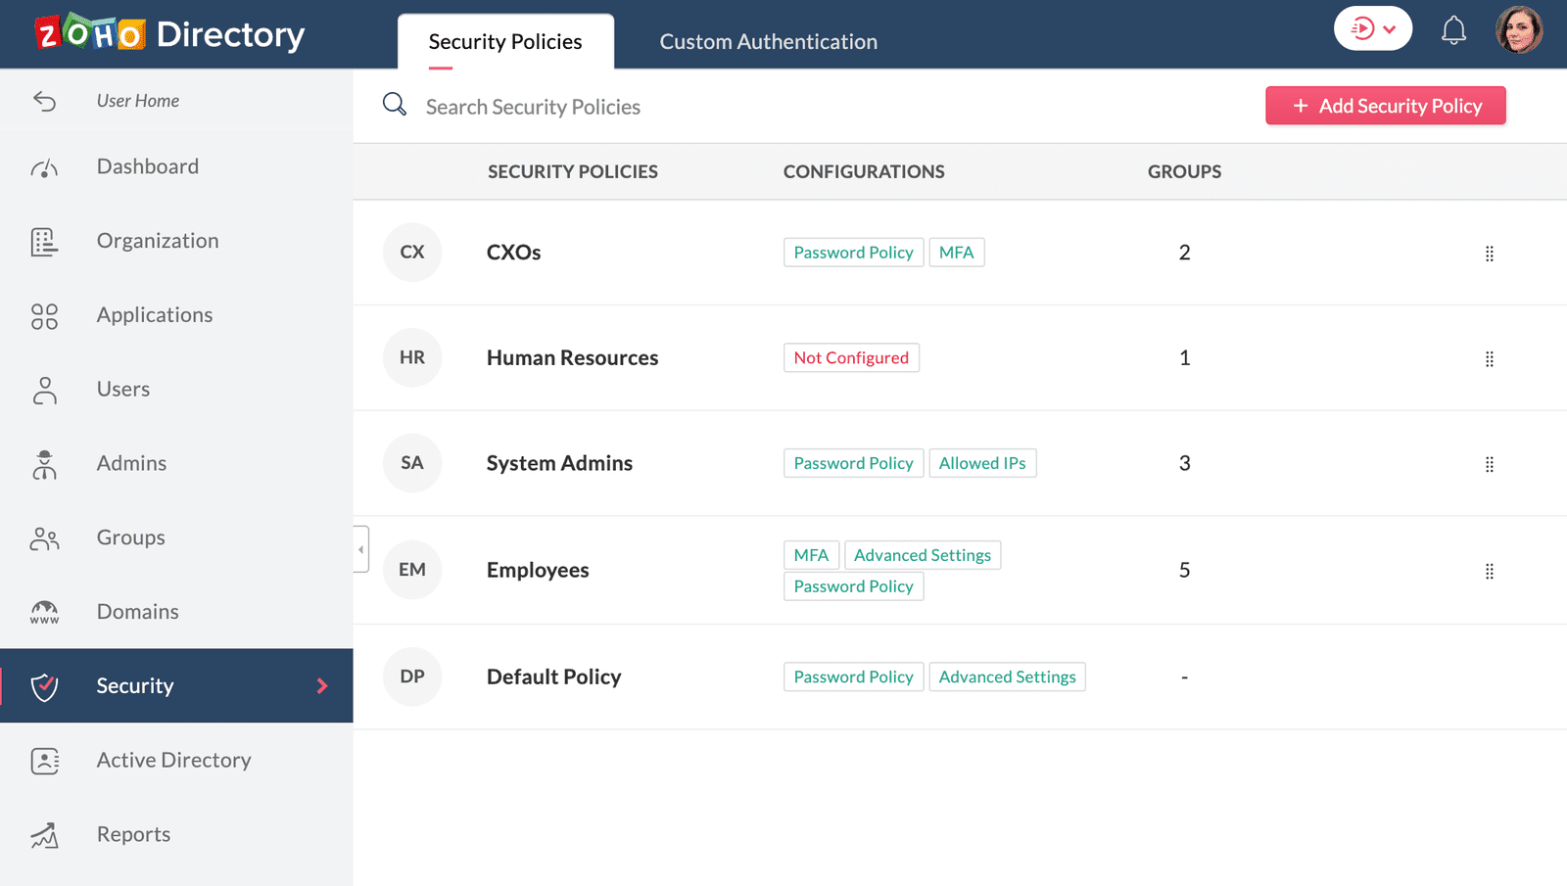Click the search magnifier icon
Image resolution: width=1567 pixels, height=886 pixels.
[395, 105]
